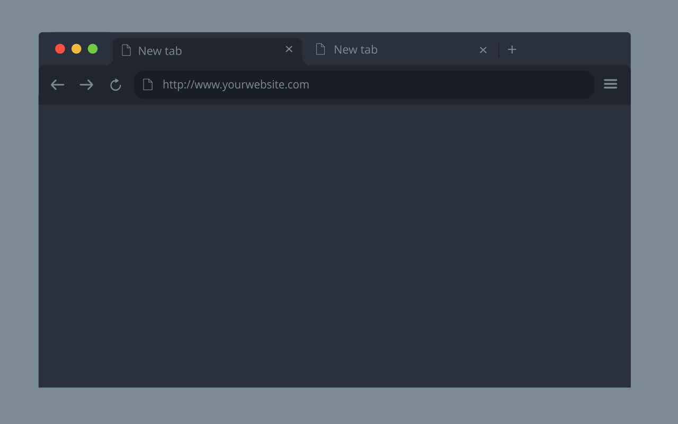Click the empty page content area
This screenshot has height=424, width=678.
pos(334,244)
